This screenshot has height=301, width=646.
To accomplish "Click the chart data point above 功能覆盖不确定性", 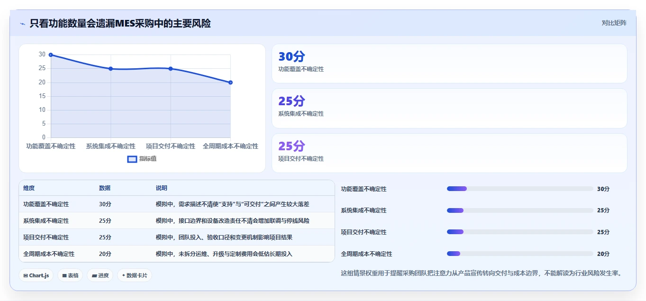I will (x=51, y=55).
